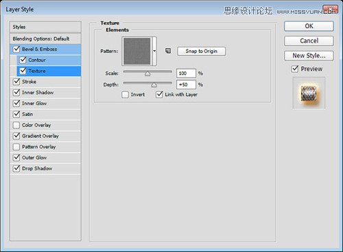Disable the Inner Shadow checkbox

tap(16, 93)
